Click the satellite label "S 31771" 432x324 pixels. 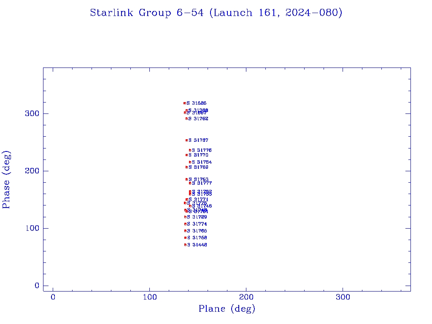pyautogui.click(x=198, y=200)
